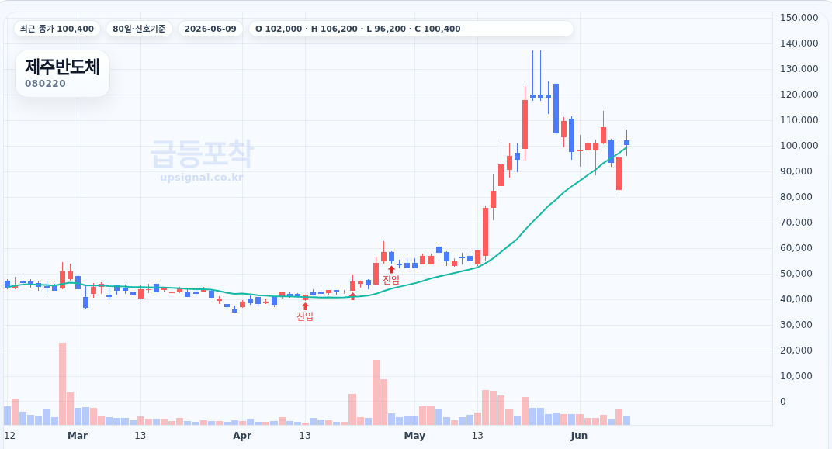Click the 130,000 price axis label
This screenshot has width=832, height=449.
click(x=799, y=68)
